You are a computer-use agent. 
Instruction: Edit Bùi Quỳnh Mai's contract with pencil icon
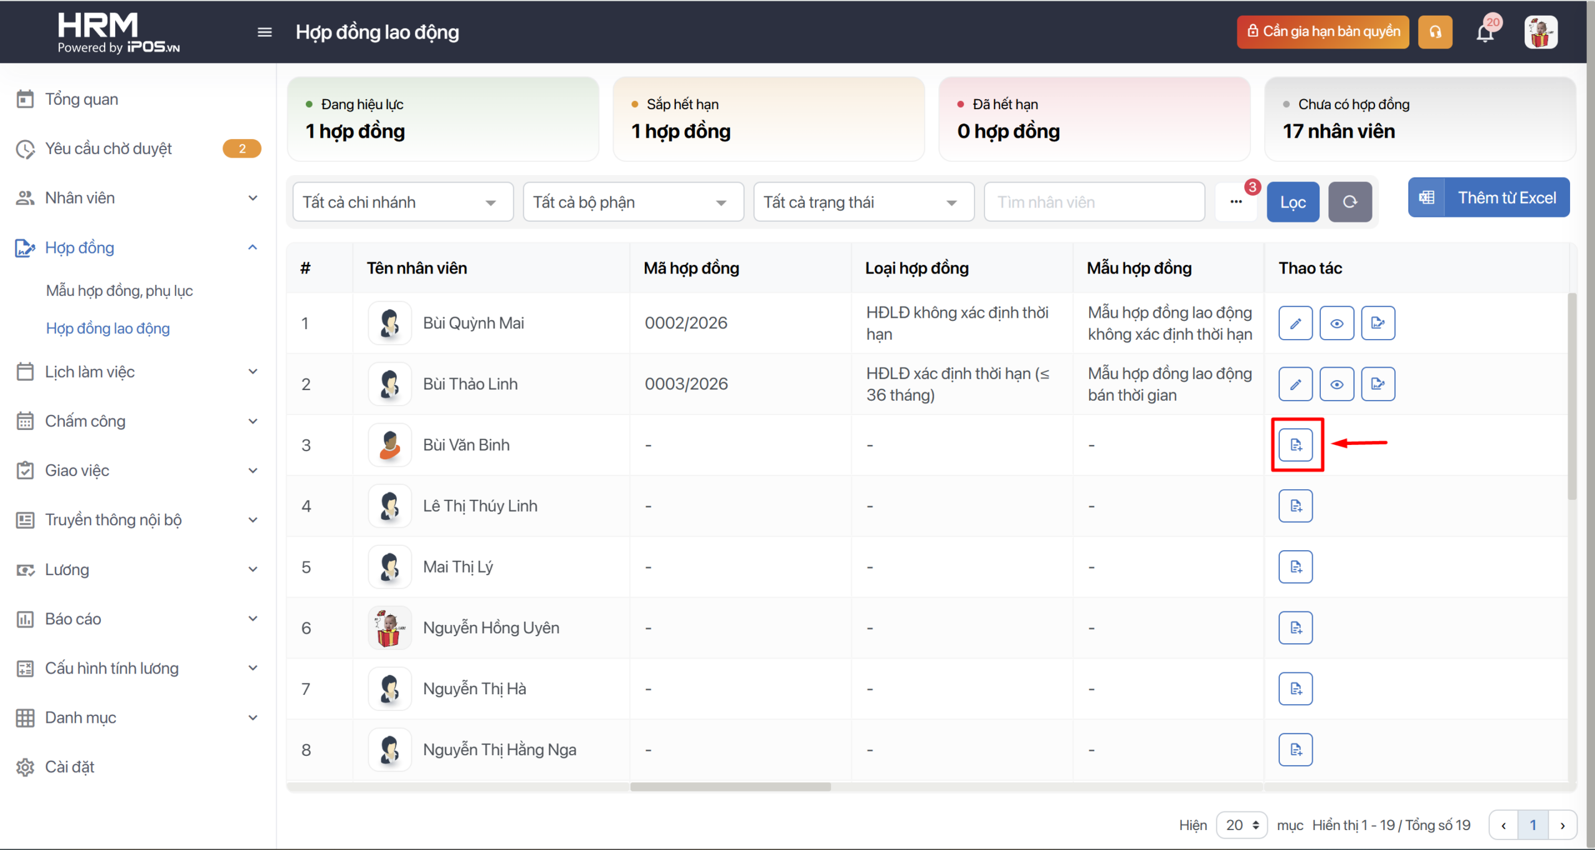(1295, 323)
